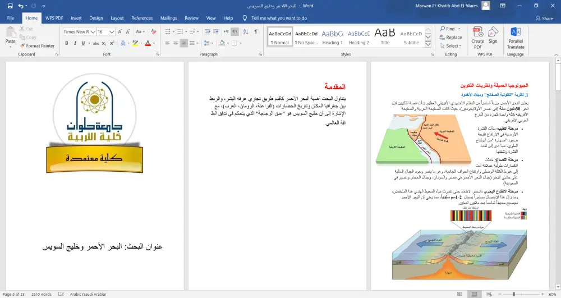
Task: Clear all formatting with eraser icon
Action: click(154, 32)
